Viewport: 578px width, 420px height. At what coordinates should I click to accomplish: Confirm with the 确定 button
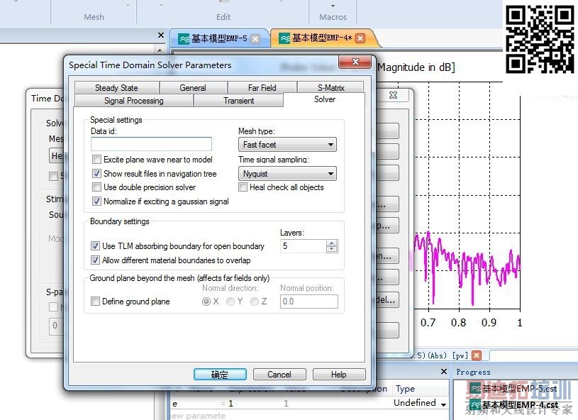[220, 375]
